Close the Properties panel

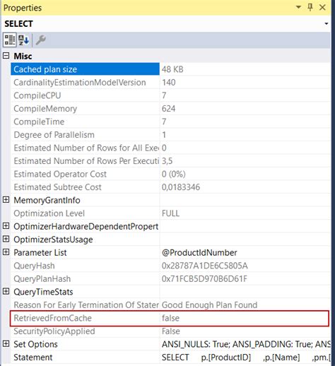point(322,7)
